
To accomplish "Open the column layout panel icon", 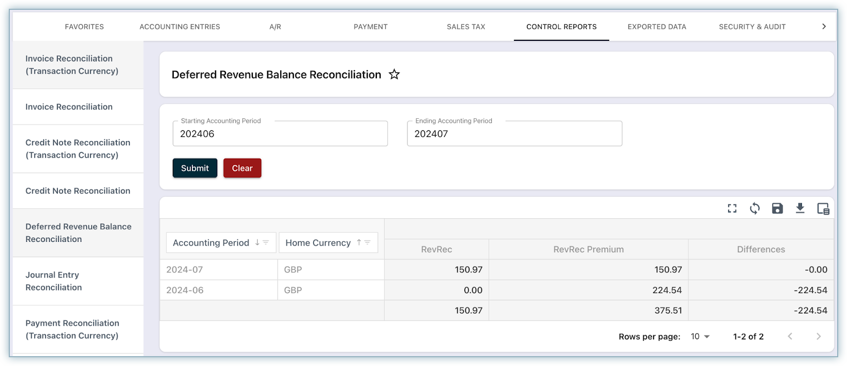I will pyautogui.click(x=823, y=209).
